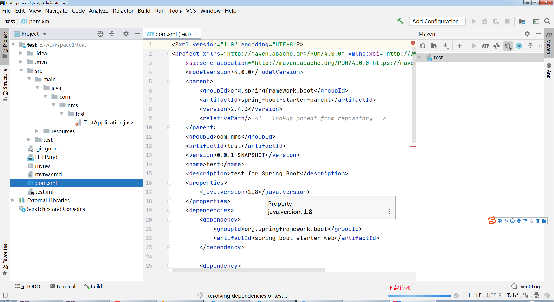This screenshot has width=554, height=302.
Task: Toggle the Ant side tool window
Action: pyautogui.click(x=549, y=70)
